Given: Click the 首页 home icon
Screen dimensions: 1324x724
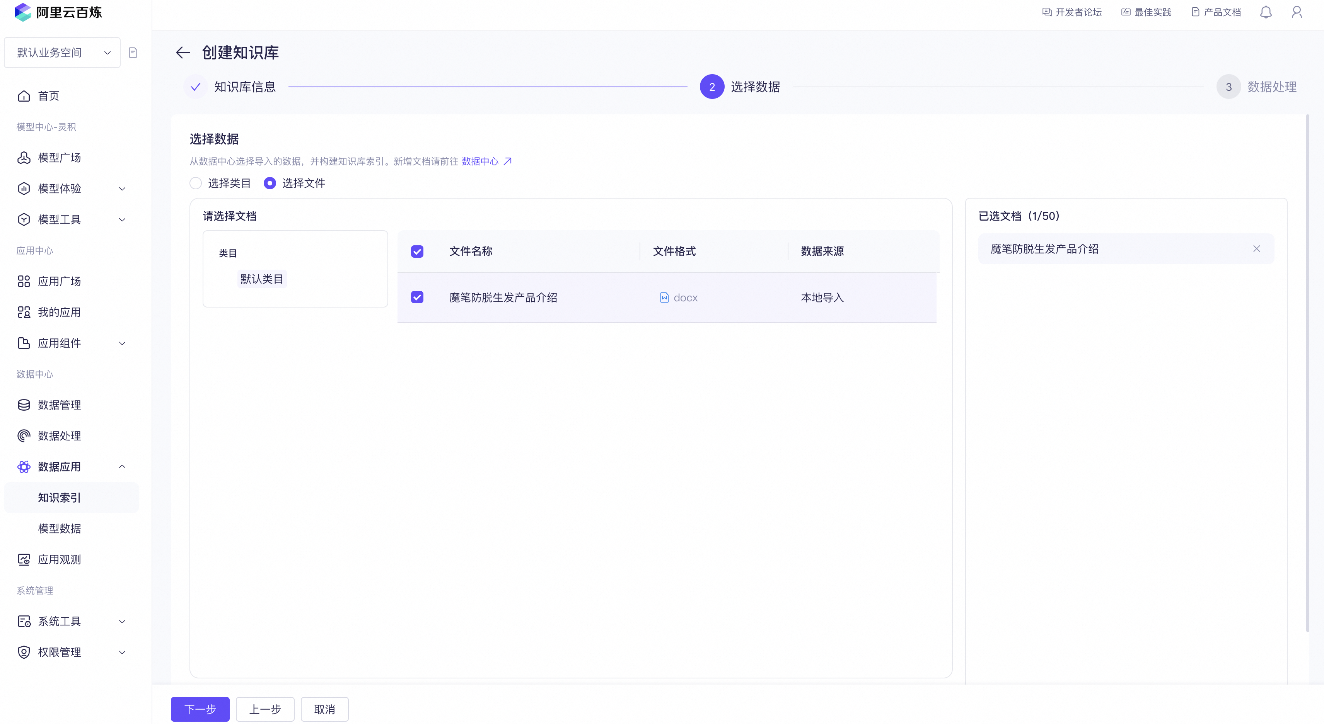Looking at the screenshot, I should click(x=24, y=96).
